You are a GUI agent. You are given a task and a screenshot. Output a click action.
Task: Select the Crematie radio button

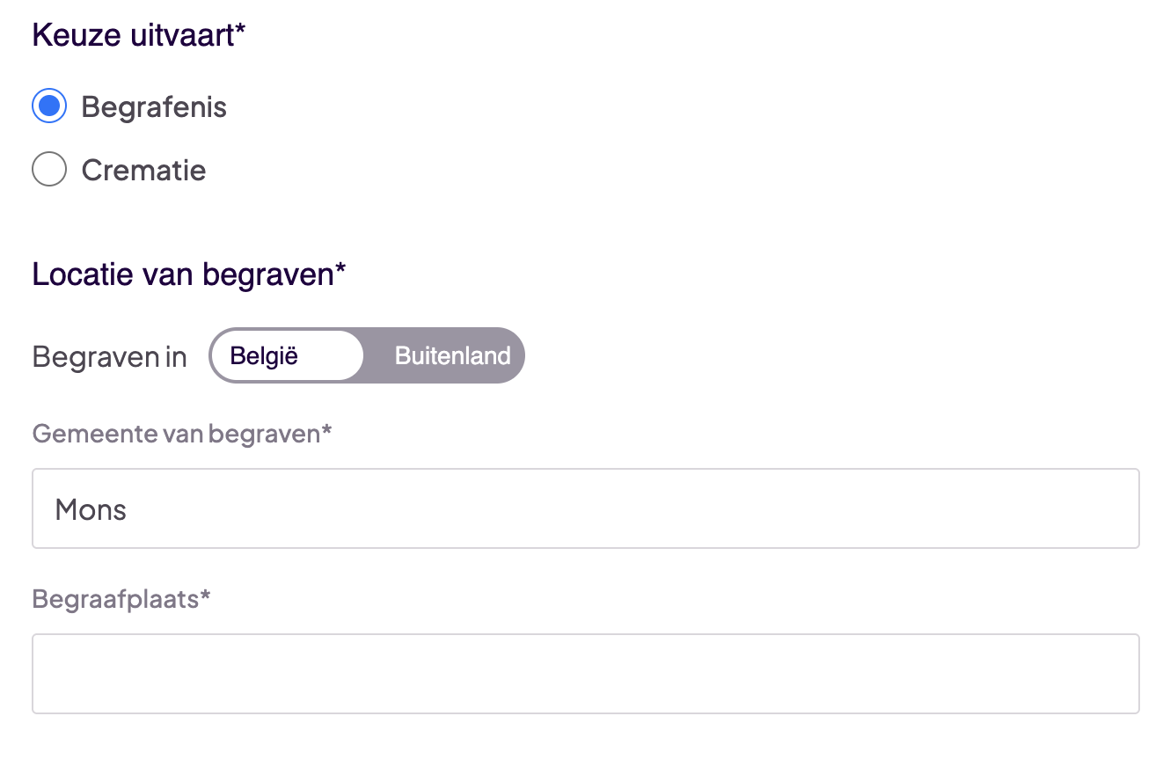click(x=48, y=169)
